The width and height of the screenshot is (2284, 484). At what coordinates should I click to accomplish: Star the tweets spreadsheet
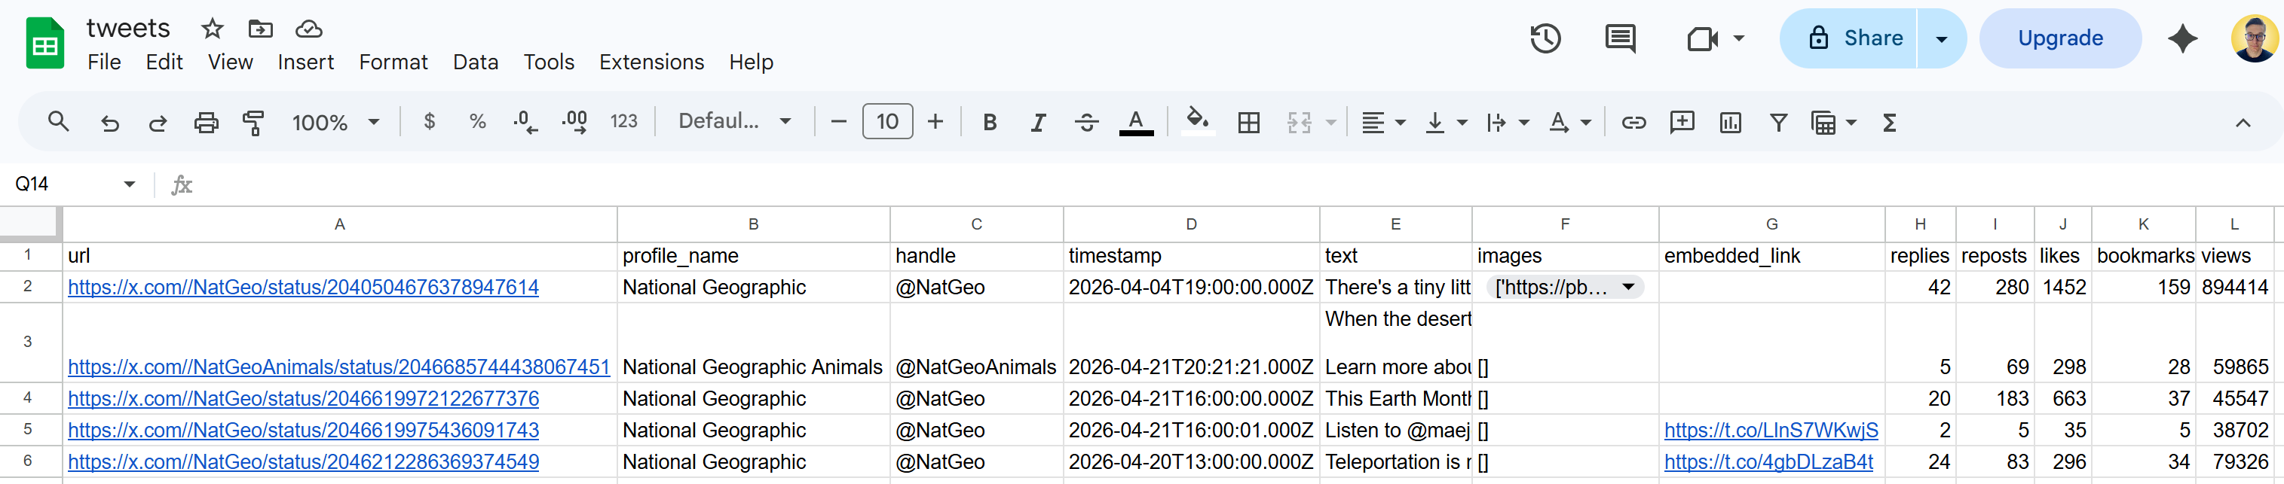[212, 29]
